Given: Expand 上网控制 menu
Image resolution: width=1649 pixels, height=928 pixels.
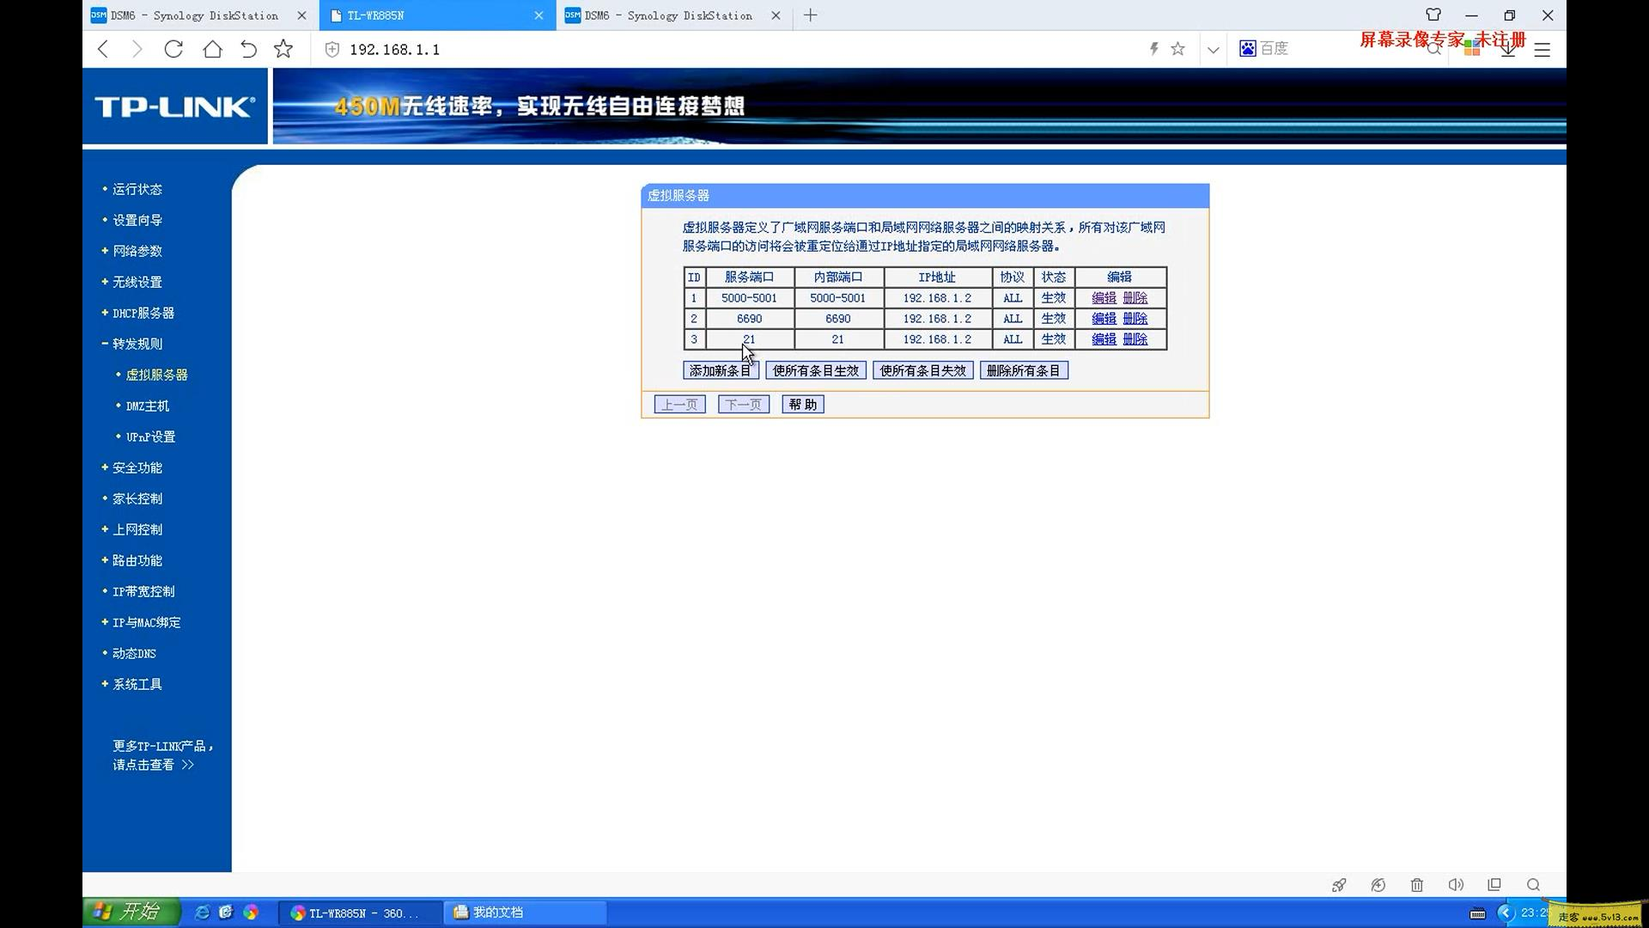Looking at the screenshot, I should pyautogui.click(x=137, y=529).
